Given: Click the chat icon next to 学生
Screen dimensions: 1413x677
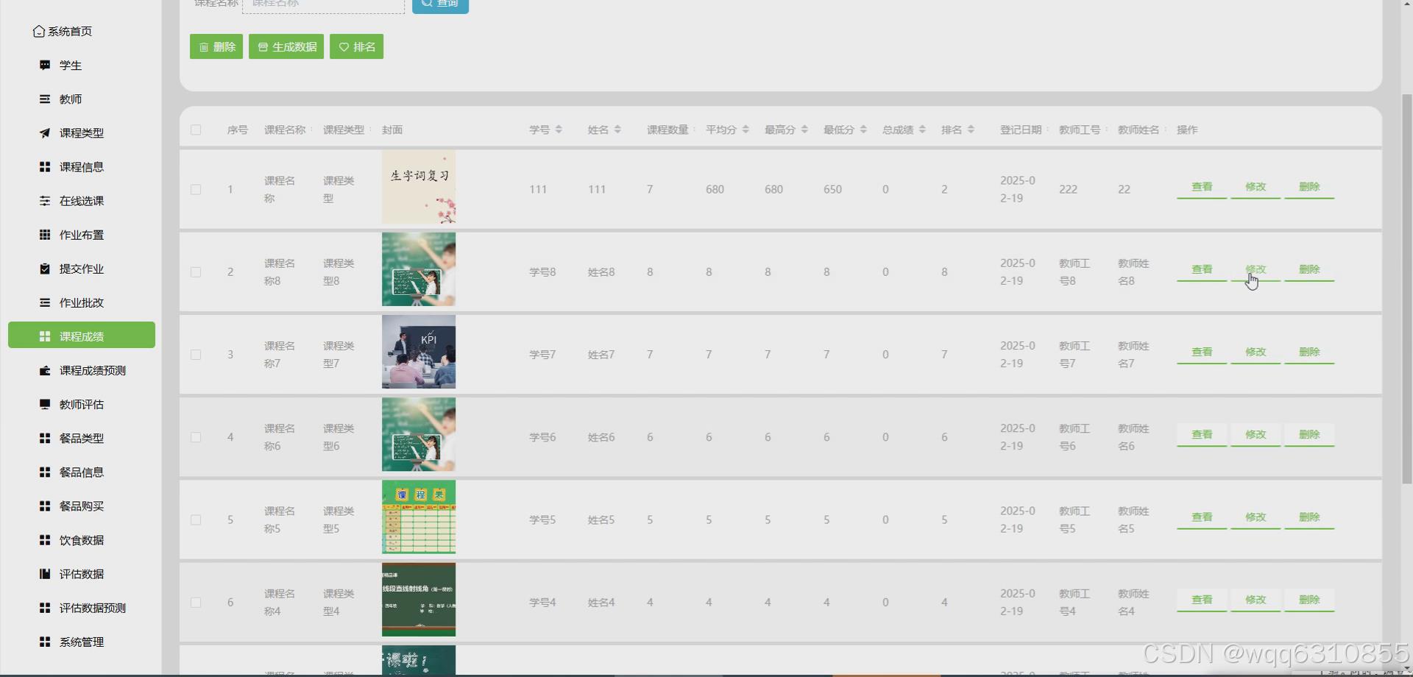Looking at the screenshot, I should click(x=45, y=65).
